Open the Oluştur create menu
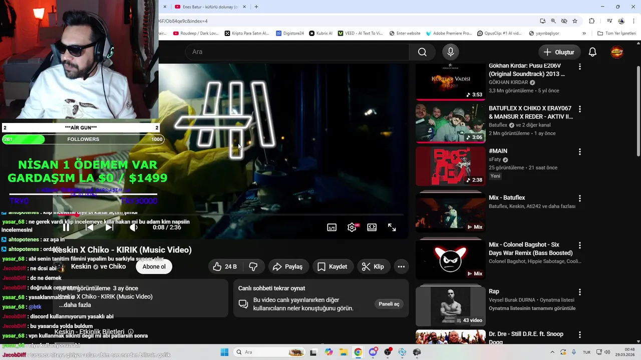Viewport: 641px width, 360px height. (x=559, y=52)
